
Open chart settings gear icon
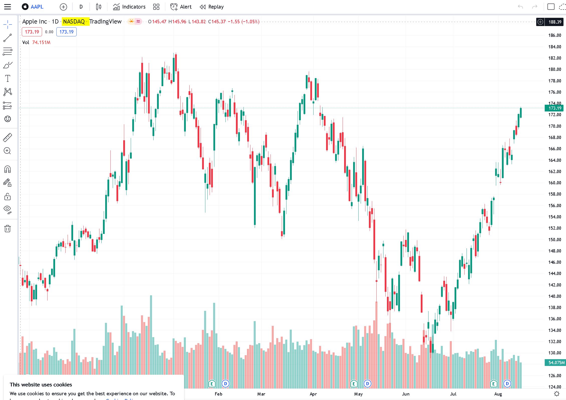tap(556, 394)
